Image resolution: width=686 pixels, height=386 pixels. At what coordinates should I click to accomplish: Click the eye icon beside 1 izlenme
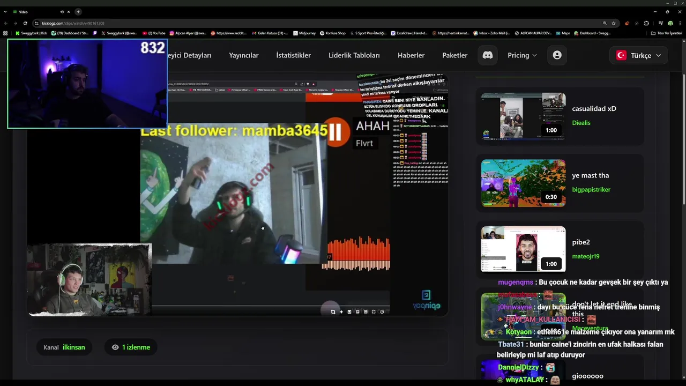pyautogui.click(x=115, y=347)
